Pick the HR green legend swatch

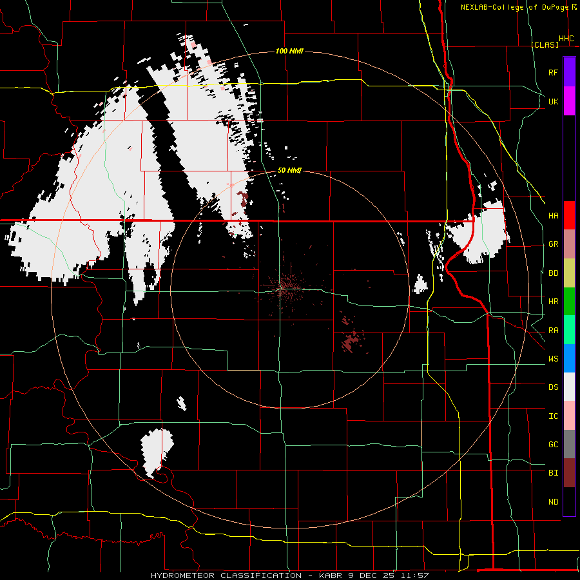[569, 302]
